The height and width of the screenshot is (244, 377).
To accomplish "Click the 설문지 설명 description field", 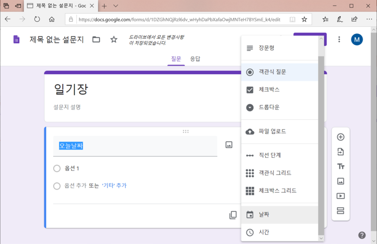I will (67, 107).
